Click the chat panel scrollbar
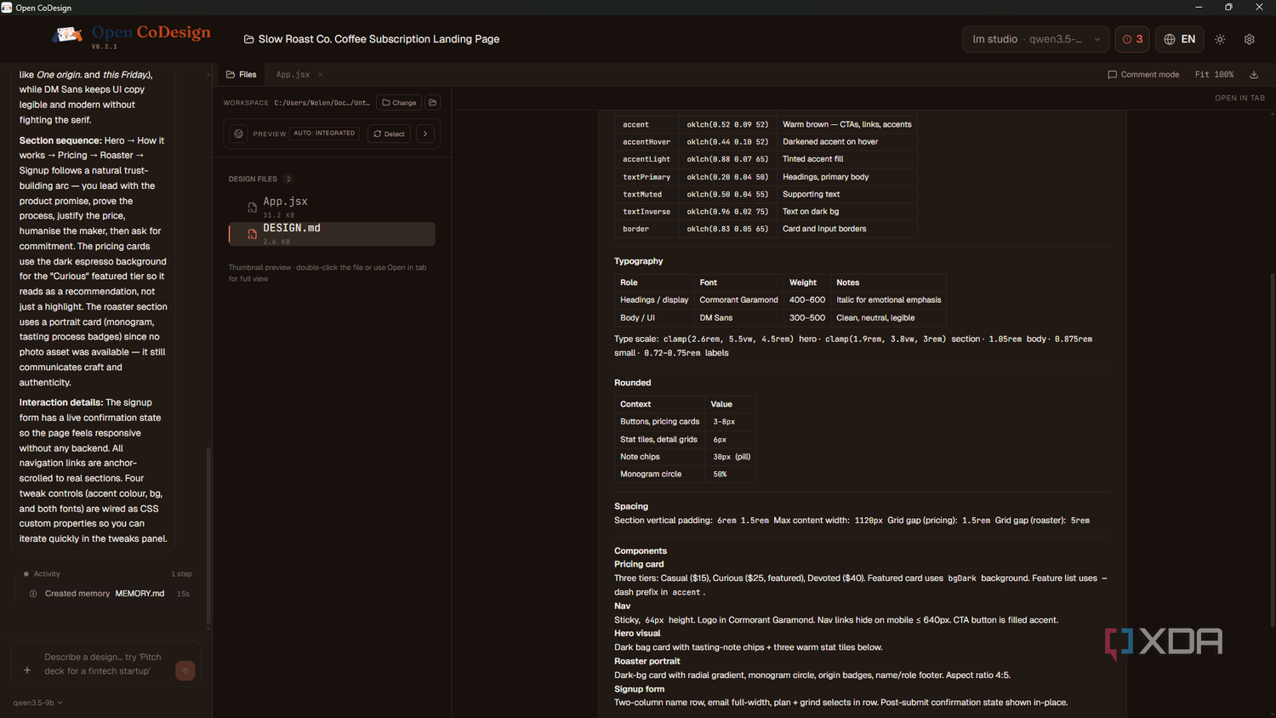The width and height of the screenshot is (1276, 718). click(208, 536)
